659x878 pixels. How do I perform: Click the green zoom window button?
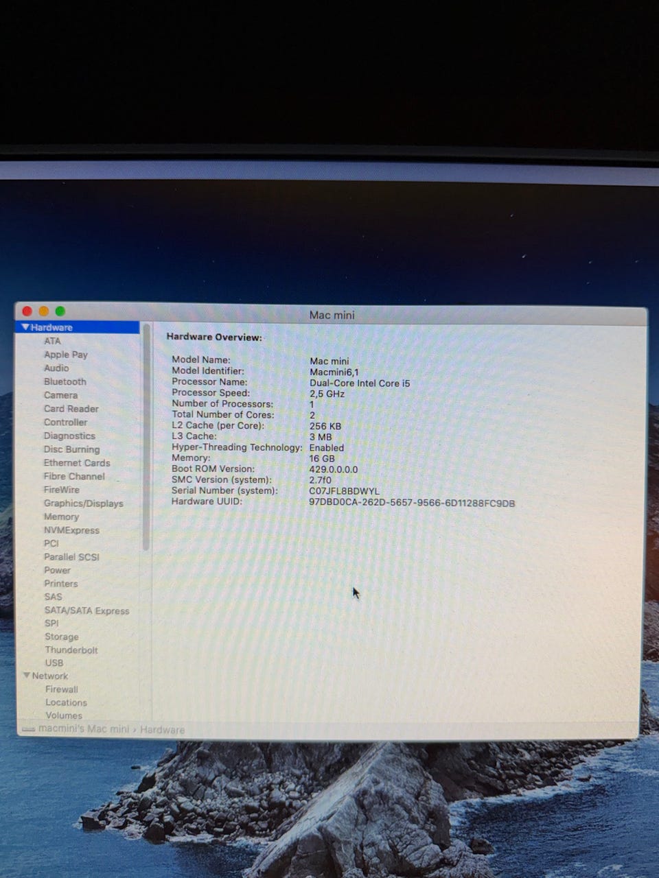click(60, 311)
